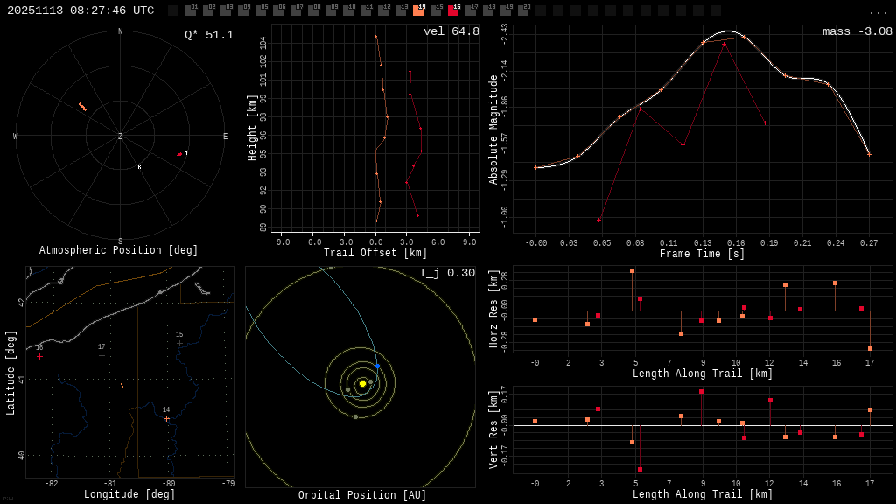Image resolution: width=896 pixels, height=504 pixels.
Task: Click the mass -3.08 readout
Action: tap(857, 31)
